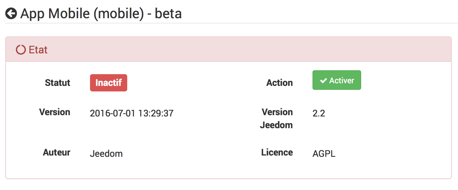This screenshot has width=458, height=190.
Task: Click the Version label on the left
Action: coord(55,112)
